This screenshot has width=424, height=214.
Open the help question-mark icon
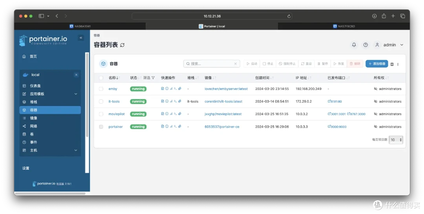pyautogui.click(x=366, y=45)
